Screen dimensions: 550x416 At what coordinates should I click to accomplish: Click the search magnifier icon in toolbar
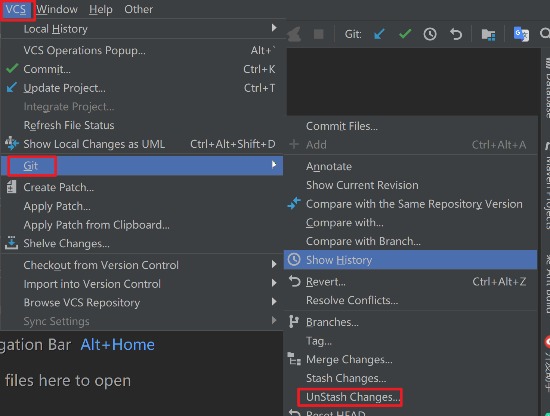[545, 34]
